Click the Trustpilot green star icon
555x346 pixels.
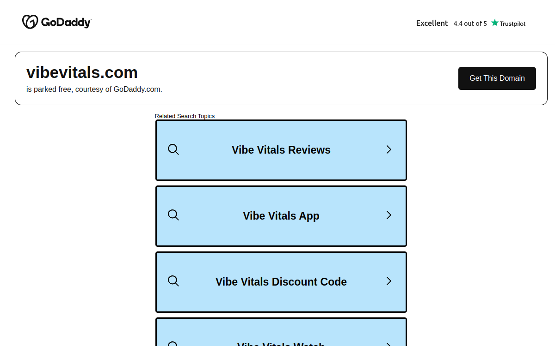pos(495,23)
